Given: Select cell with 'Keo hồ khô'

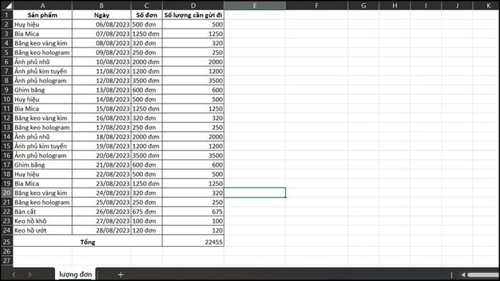Looking at the screenshot, I should pos(42,221).
